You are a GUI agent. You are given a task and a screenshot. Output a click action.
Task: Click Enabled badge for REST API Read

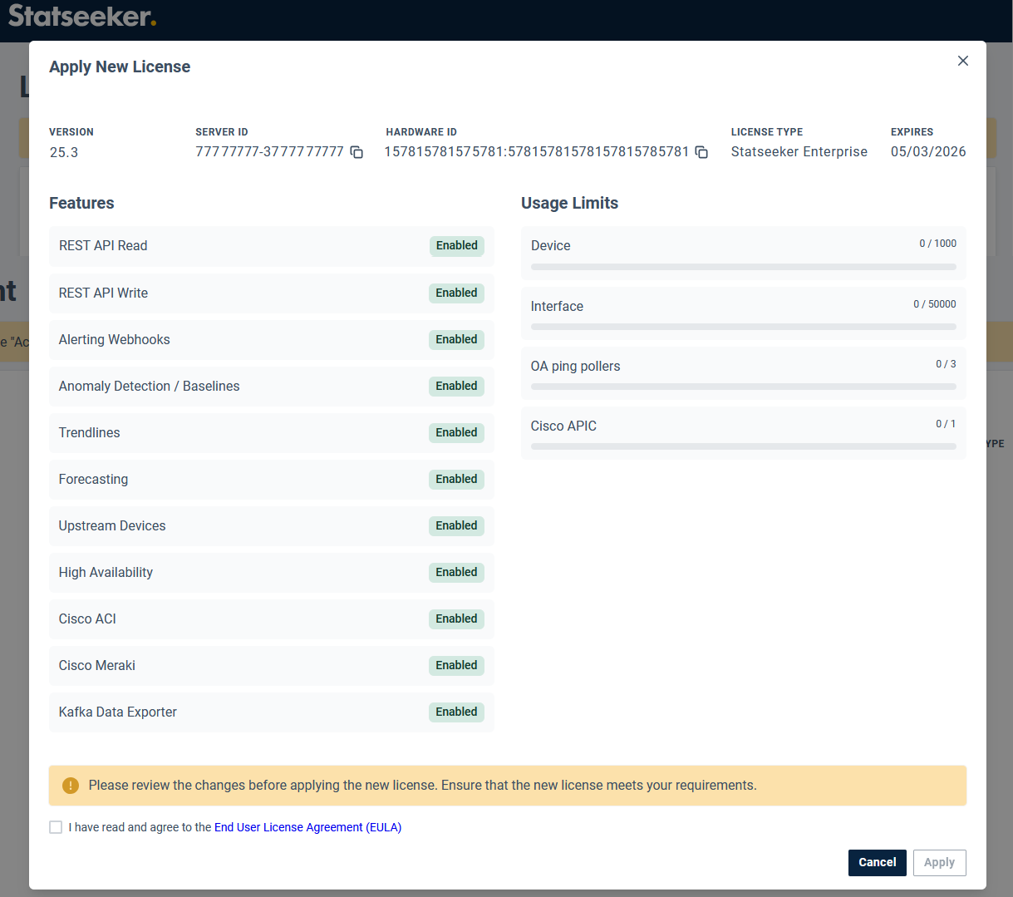click(x=456, y=246)
